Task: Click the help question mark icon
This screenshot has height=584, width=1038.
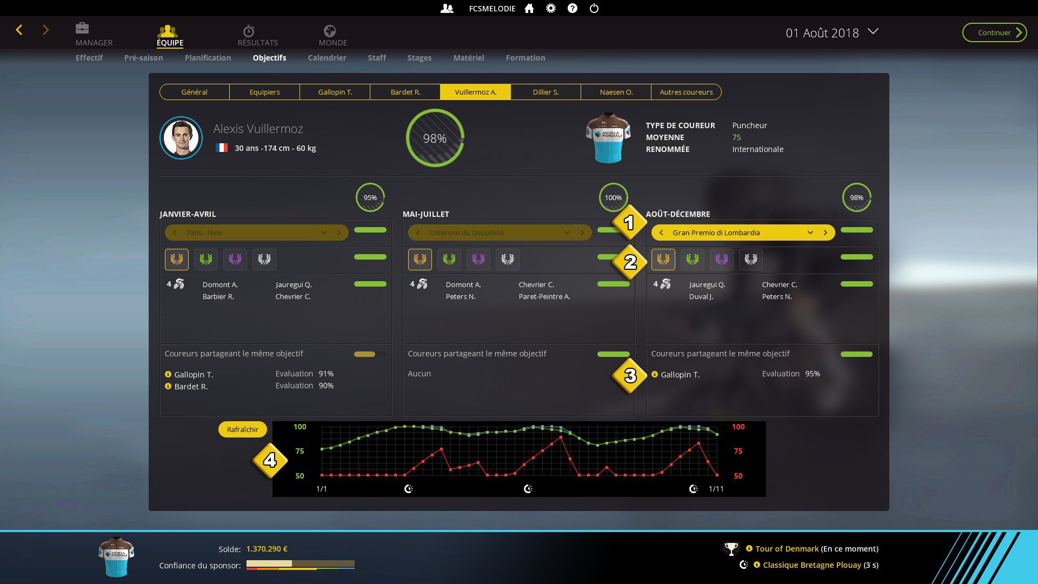Action: tap(573, 8)
